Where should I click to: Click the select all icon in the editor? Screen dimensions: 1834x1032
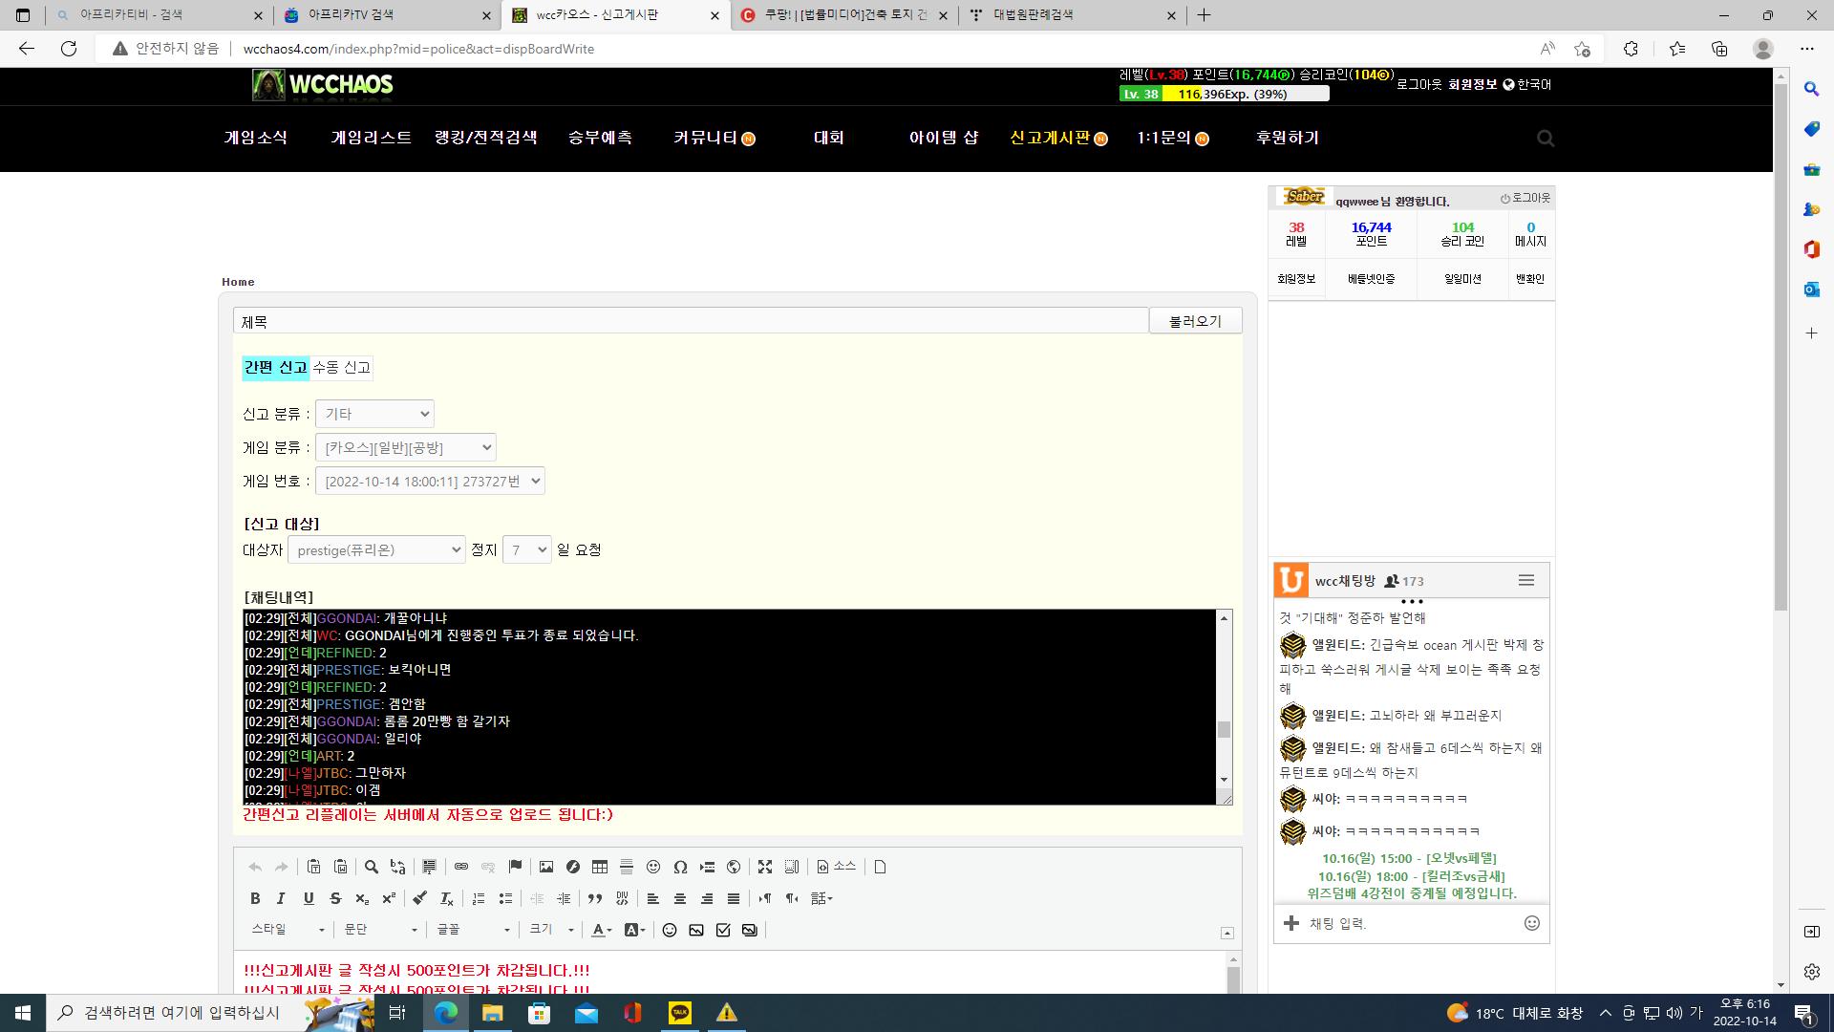[429, 867]
